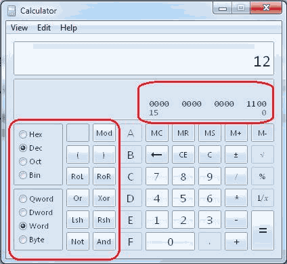Click digit 3 on keypad

pos(210,220)
